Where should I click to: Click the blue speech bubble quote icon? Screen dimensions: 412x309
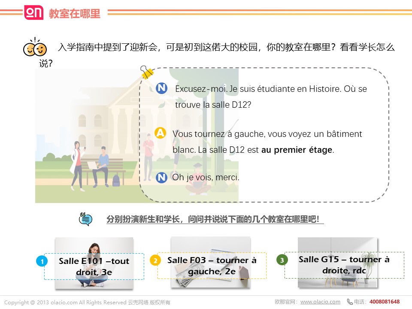[x=85, y=219]
